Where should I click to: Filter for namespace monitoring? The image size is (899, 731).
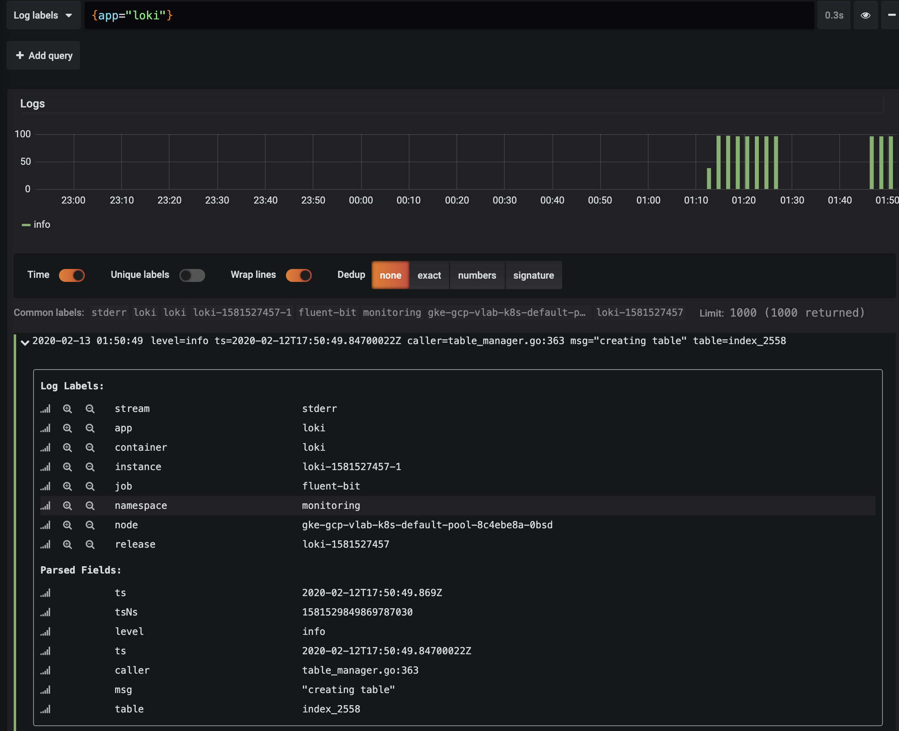click(67, 506)
